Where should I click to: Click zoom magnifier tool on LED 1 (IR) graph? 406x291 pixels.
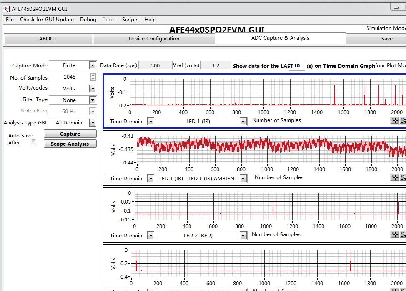pyautogui.click(x=403, y=121)
